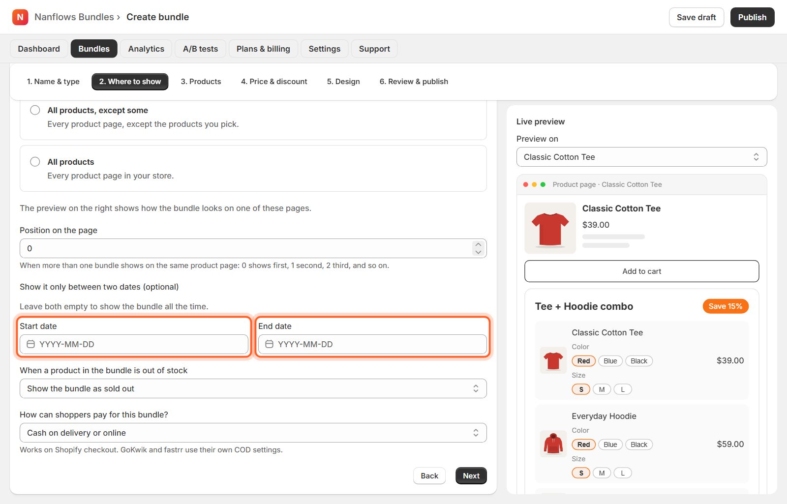Image resolution: width=787 pixels, height=504 pixels.
Task: Click the Publish button
Action: click(x=752, y=17)
